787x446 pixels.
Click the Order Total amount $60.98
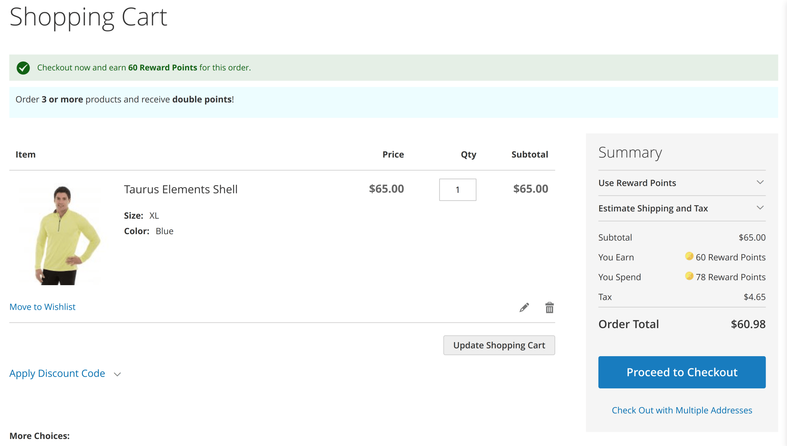748,324
